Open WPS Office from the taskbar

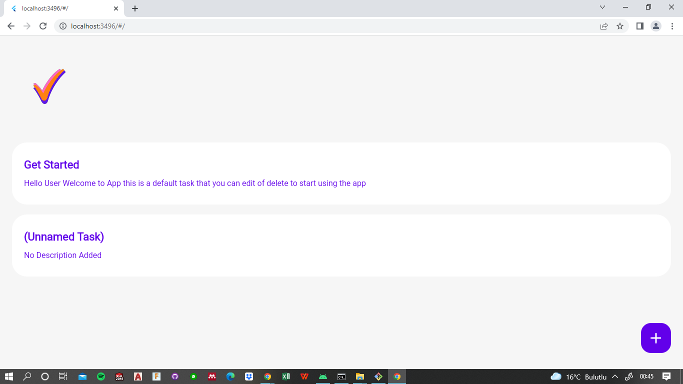click(x=304, y=376)
